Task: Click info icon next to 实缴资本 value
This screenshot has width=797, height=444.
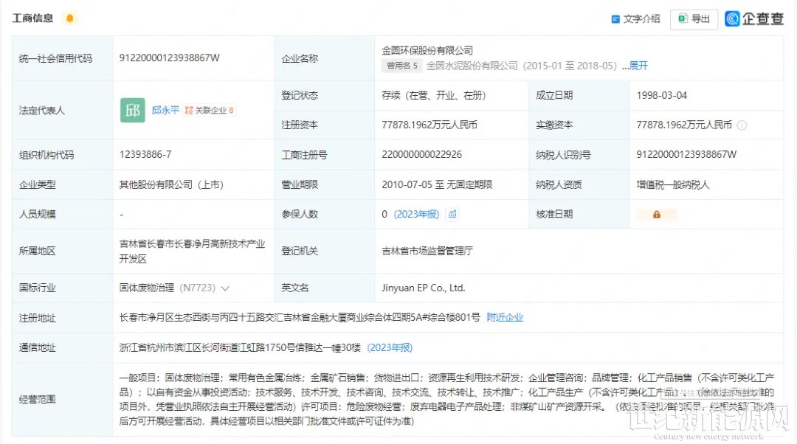Action: click(742, 125)
